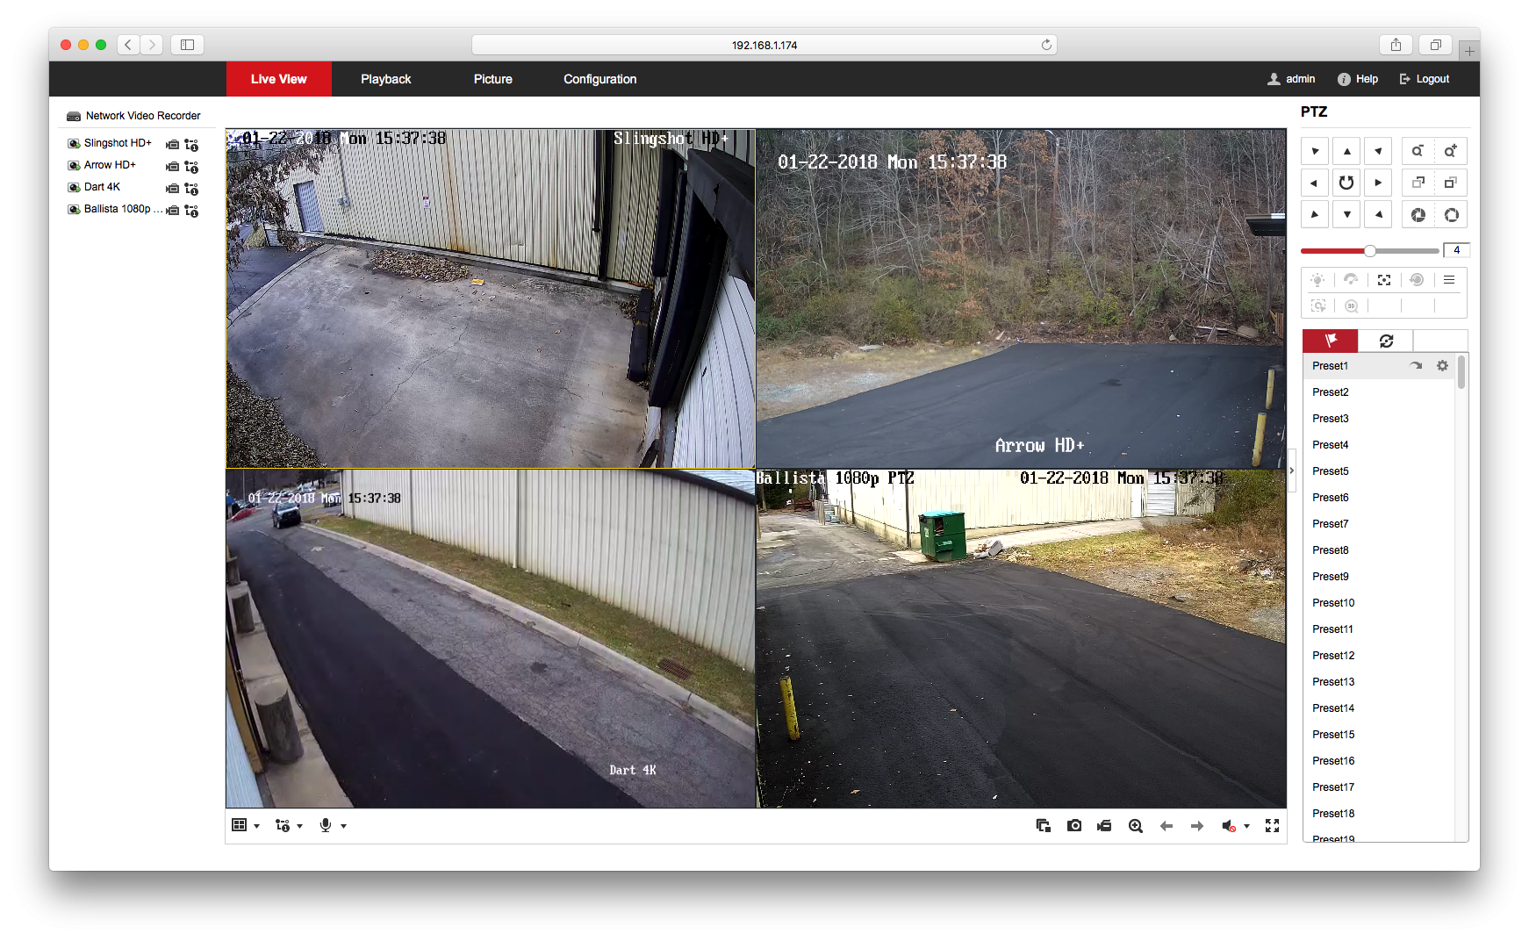Click the browser address bar showing 192.168.1.174
Viewport: 1529px width, 941px height.
[764, 45]
